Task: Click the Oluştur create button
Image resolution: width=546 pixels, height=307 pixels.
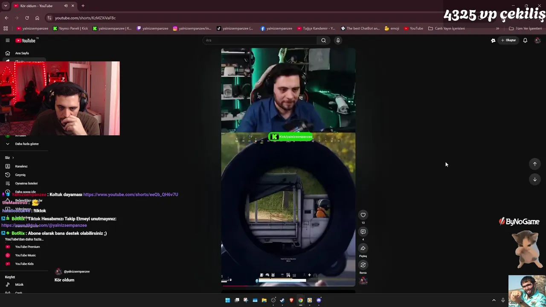Action: pos(508,41)
